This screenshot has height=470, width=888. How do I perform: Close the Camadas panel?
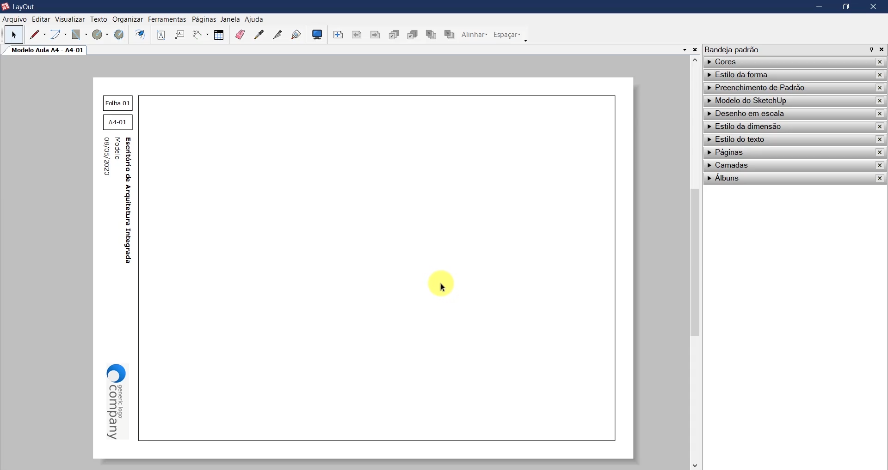pos(880,166)
